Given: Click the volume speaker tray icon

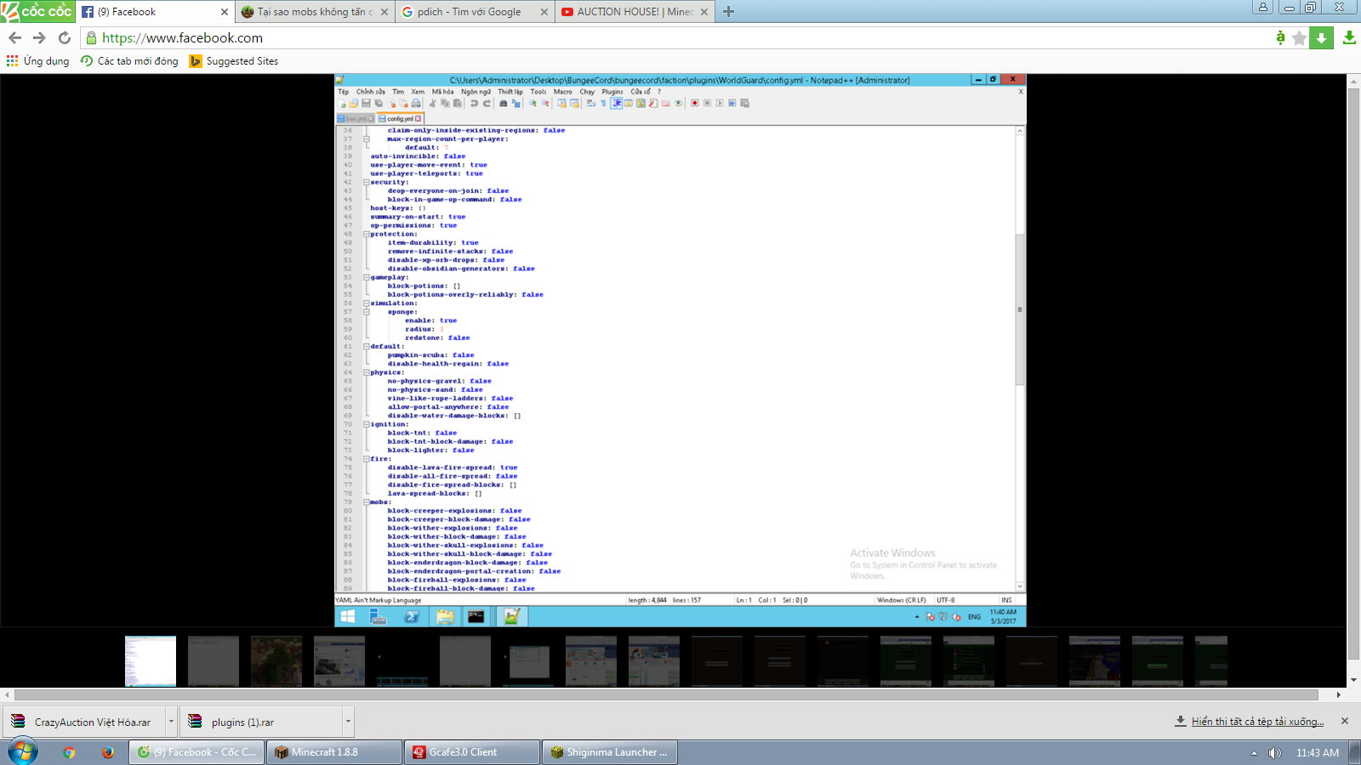Looking at the screenshot, I should [x=1274, y=752].
